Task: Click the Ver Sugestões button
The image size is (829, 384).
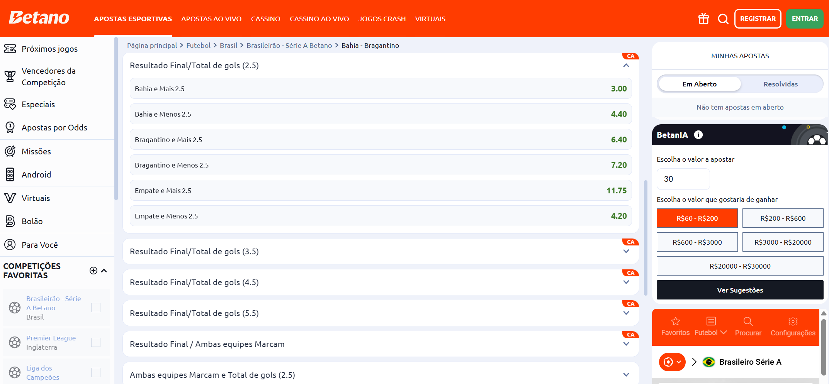Action: pyautogui.click(x=740, y=290)
